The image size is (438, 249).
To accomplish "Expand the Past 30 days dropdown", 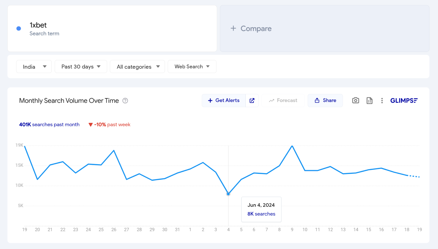I will point(81,67).
